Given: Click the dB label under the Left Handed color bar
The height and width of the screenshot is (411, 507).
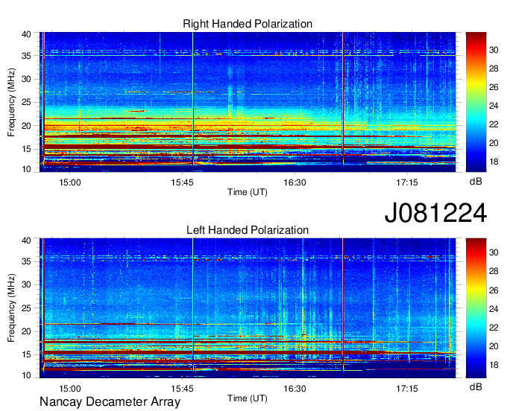Looking at the screenshot, I should click(x=476, y=386).
